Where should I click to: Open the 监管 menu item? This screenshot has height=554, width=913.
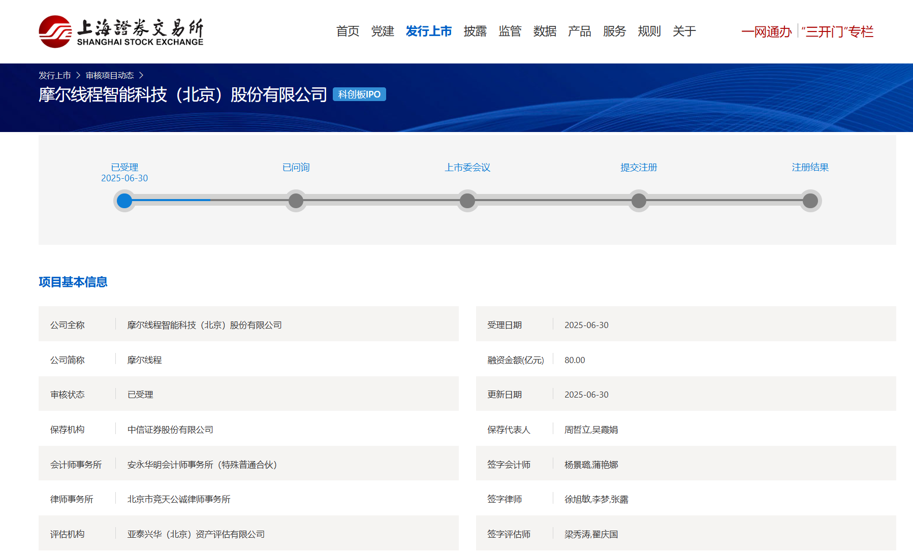click(x=510, y=31)
